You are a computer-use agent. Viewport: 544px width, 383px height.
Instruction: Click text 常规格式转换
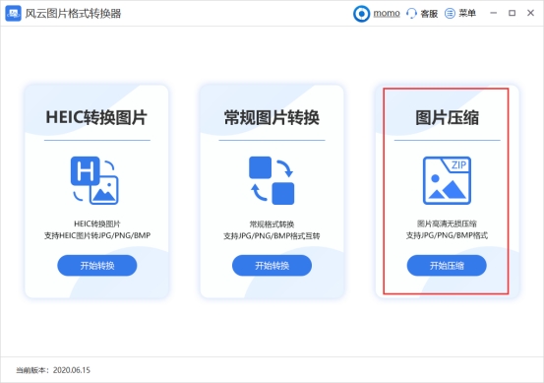tap(272, 223)
